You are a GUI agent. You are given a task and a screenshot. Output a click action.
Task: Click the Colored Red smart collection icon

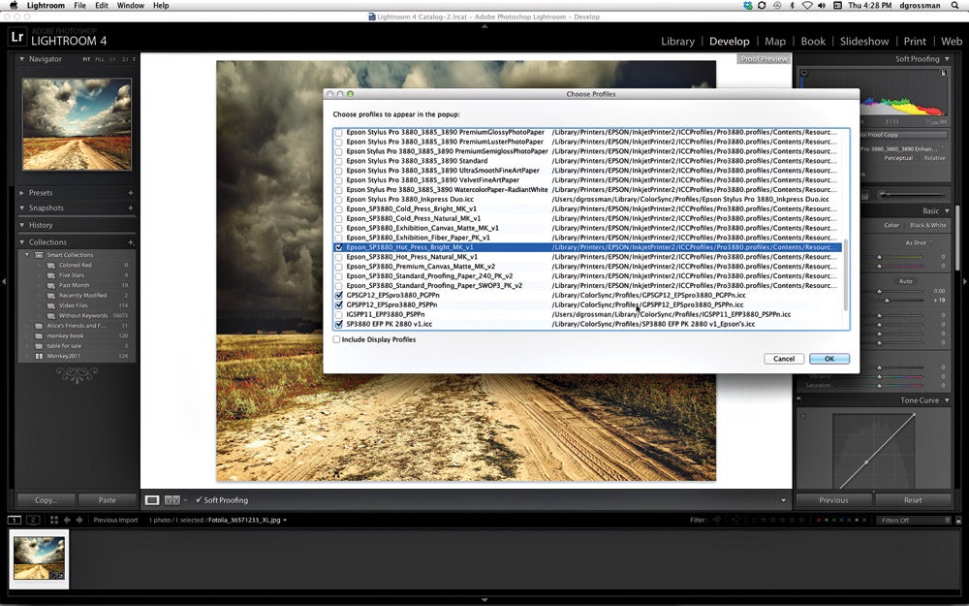[x=51, y=266]
